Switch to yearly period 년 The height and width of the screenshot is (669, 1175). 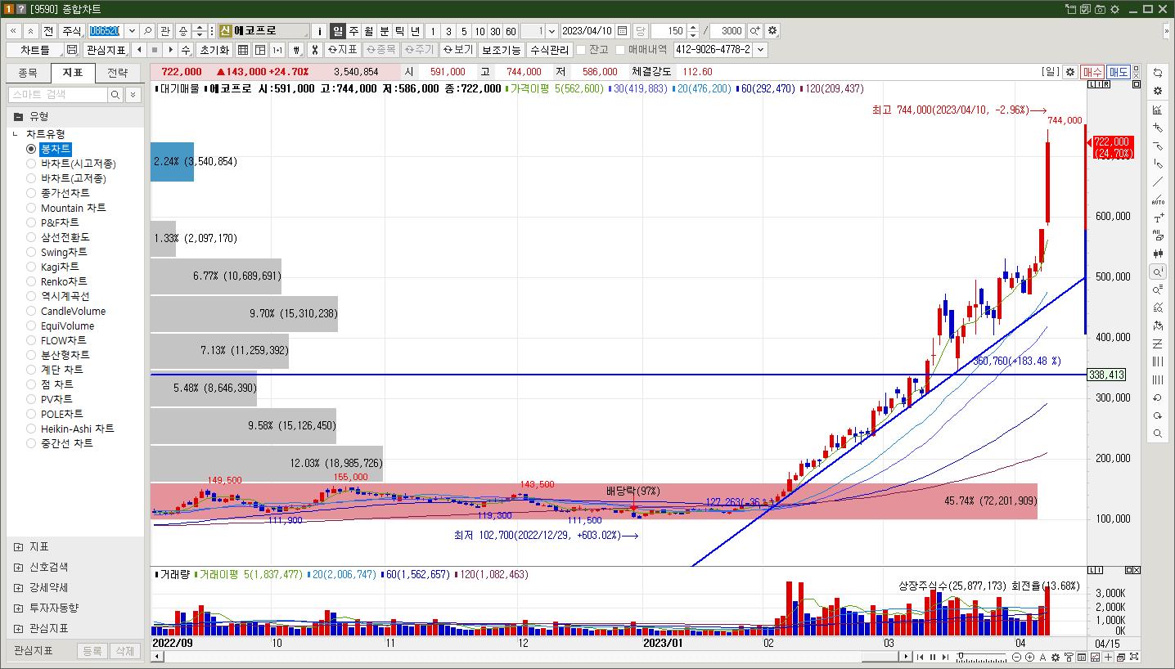[x=416, y=31]
